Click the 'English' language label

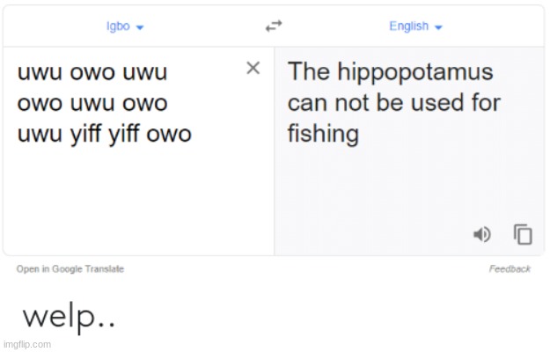(x=409, y=26)
